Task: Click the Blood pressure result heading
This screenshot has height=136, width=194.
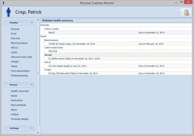Action: (118, 40)
